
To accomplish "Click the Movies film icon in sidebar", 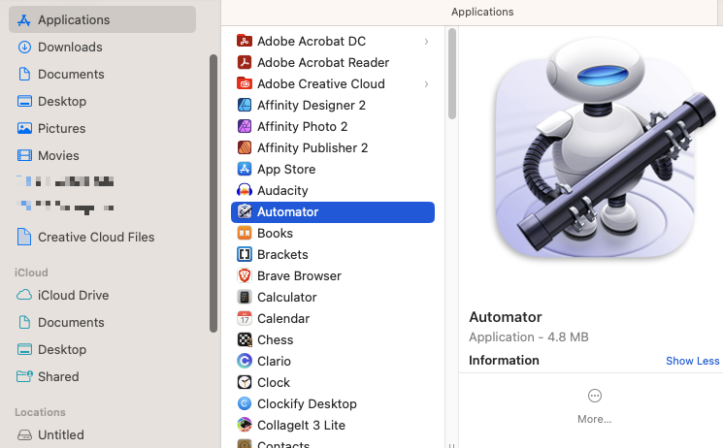I will tap(24, 155).
